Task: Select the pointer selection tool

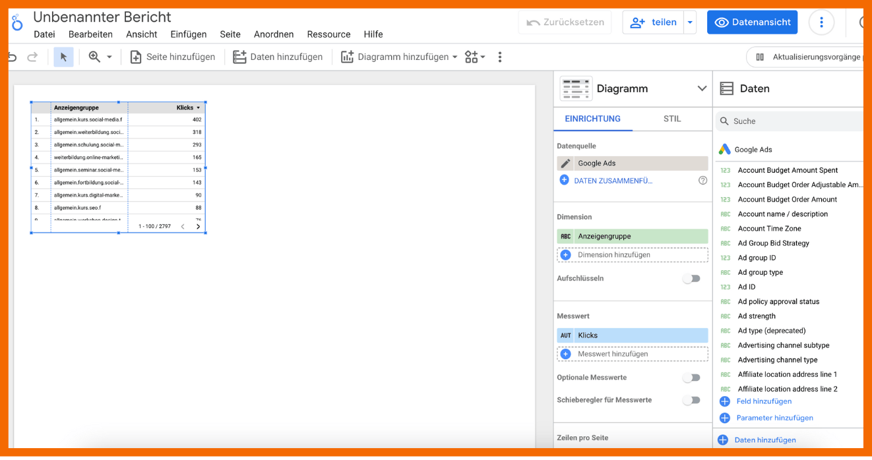Action: [63, 57]
